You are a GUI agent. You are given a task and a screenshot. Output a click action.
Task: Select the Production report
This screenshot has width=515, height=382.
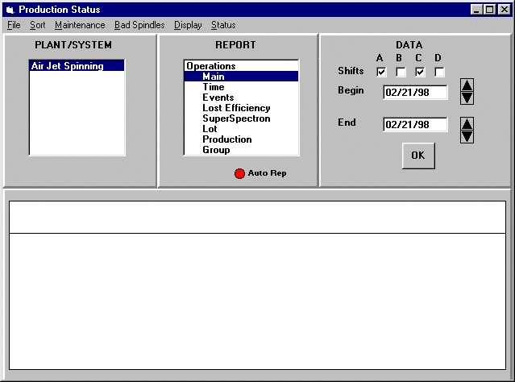(242, 139)
